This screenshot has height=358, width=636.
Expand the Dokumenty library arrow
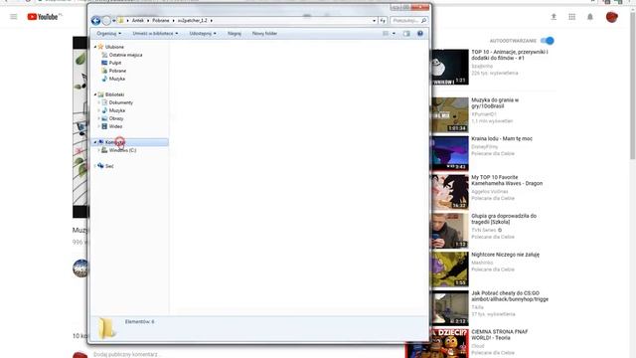tap(99, 102)
